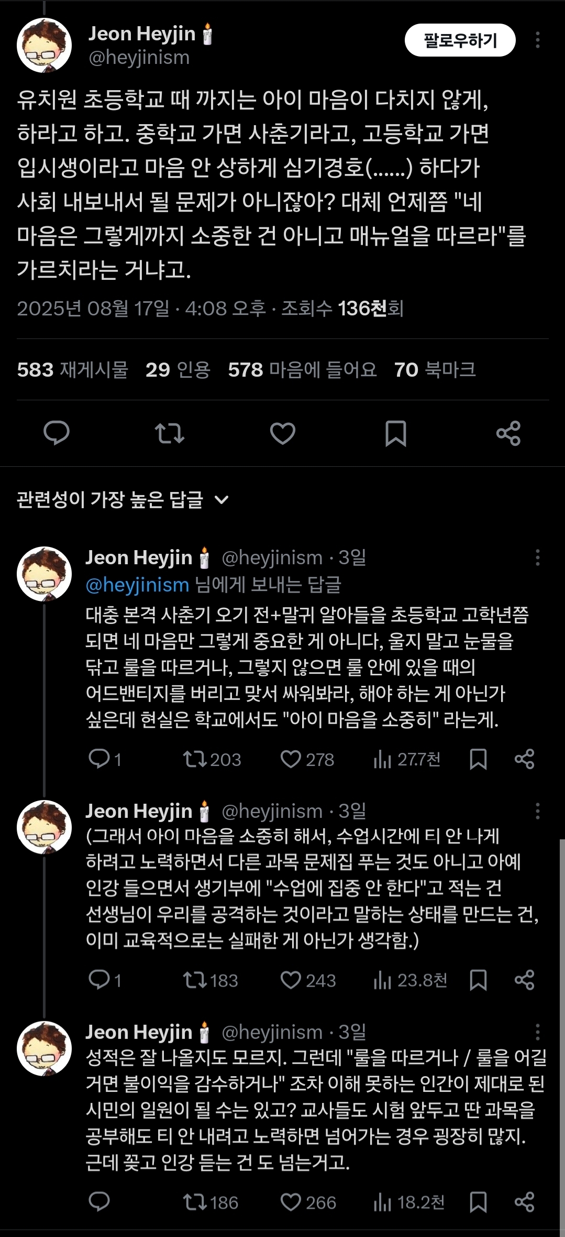The width and height of the screenshot is (565, 1237).
Task: Open more options on main tweet
Action: point(537,40)
